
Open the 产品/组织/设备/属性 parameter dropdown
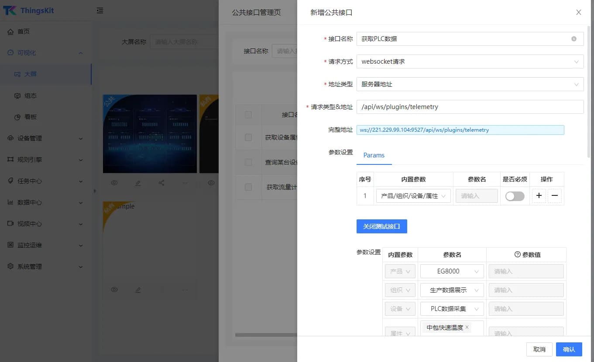click(412, 196)
